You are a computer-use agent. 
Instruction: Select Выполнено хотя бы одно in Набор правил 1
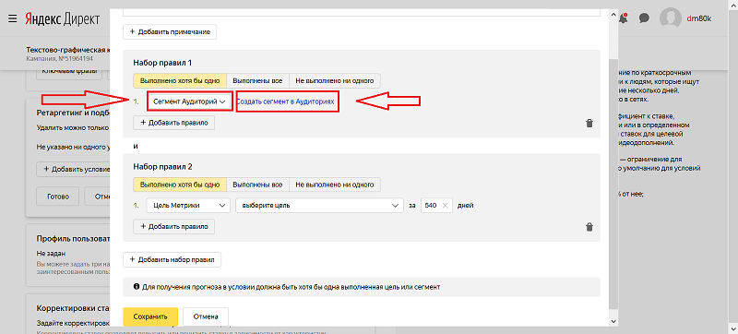click(x=180, y=80)
